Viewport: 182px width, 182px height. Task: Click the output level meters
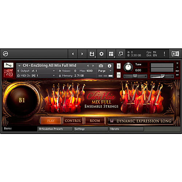point(162,68)
